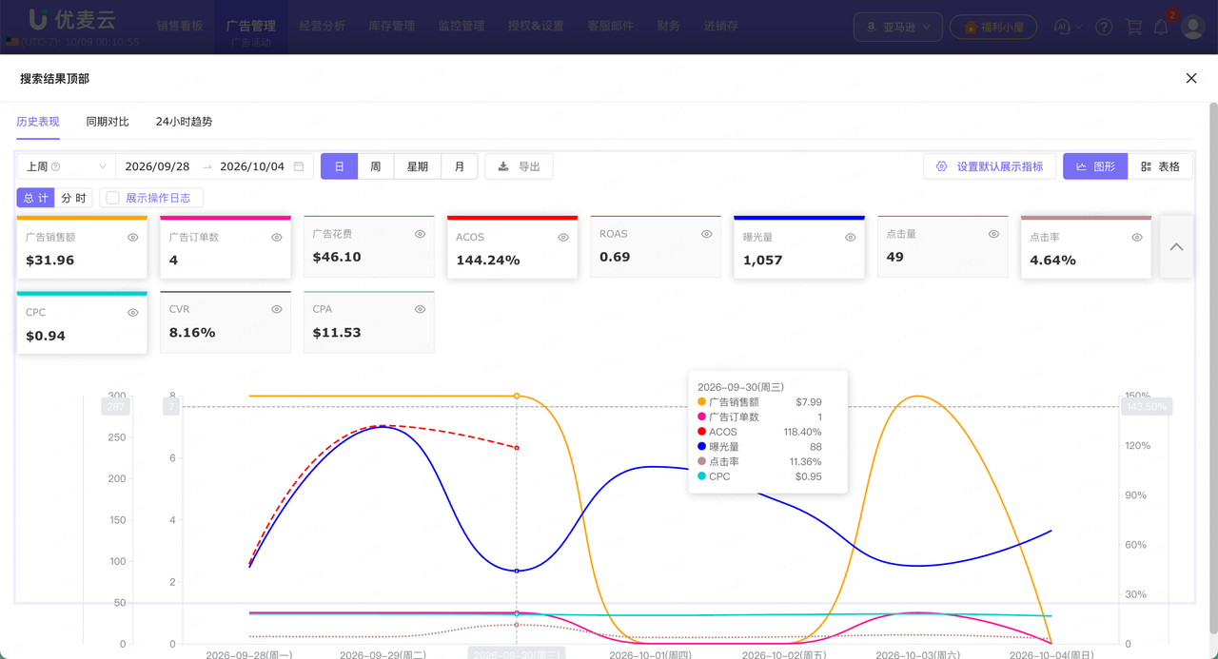Image resolution: width=1218 pixels, height=659 pixels.
Task: Click the $31.96 ad sales value
Action: [x=50, y=260]
